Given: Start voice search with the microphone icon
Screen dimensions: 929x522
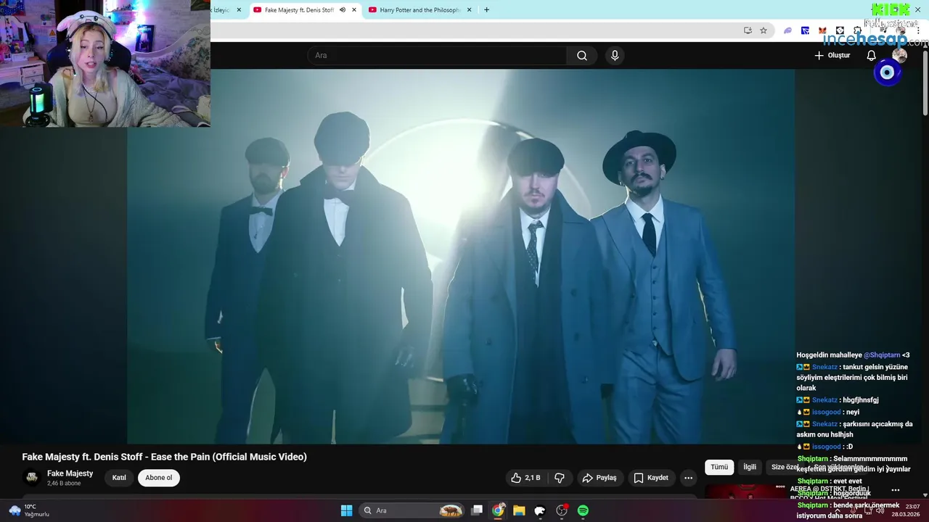Looking at the screenshot, I should pyautogui.click(x=615, y=56).
